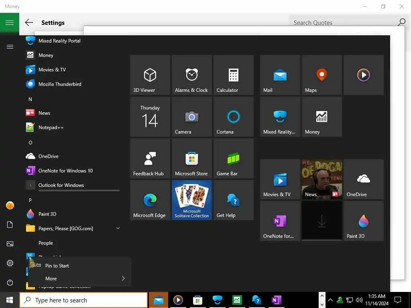Launch the Microsoft Edge tile
The height and width of the screenshot is (308, 411).
coord(150,200)
